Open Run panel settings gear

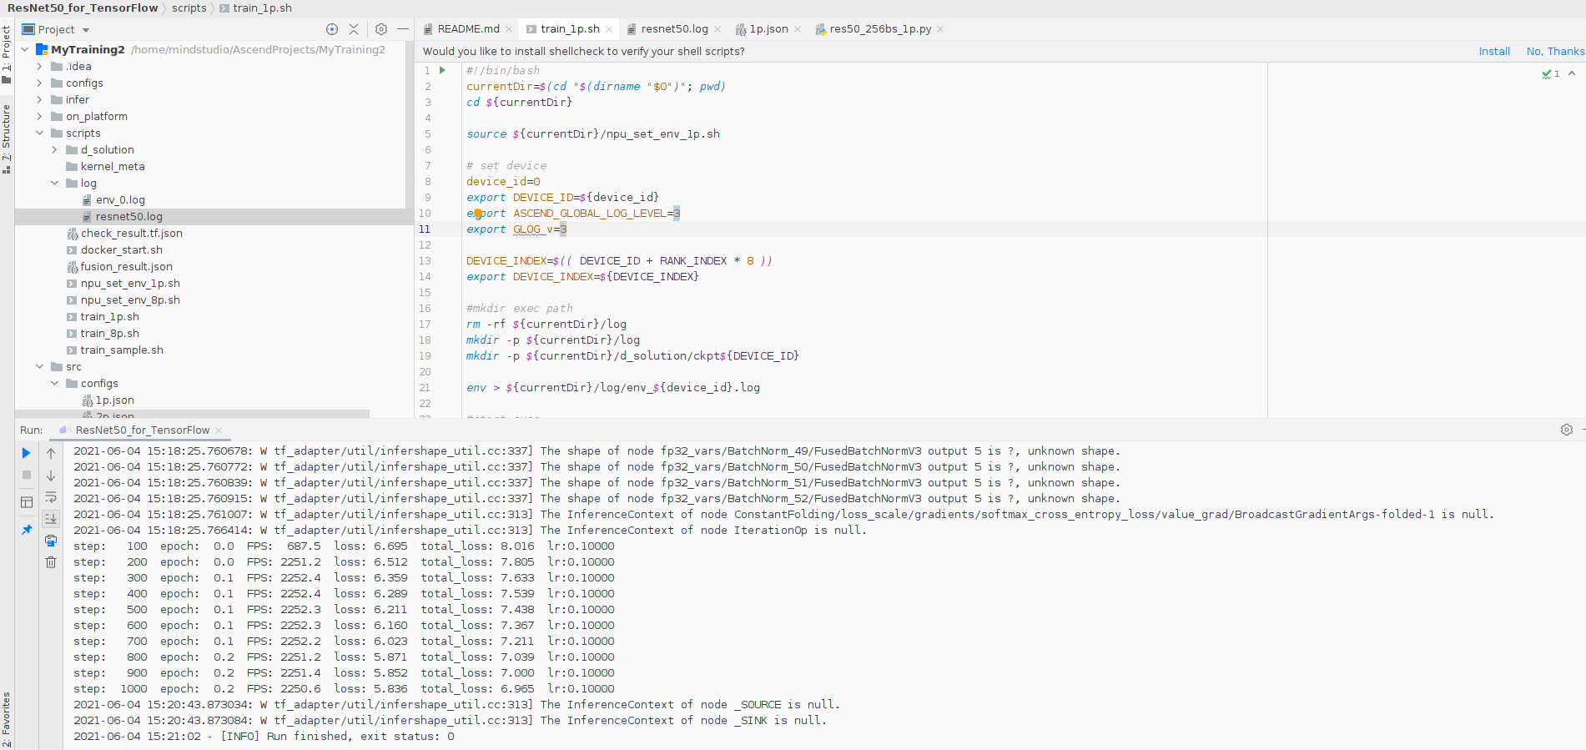pyautogui.click(x=1567, y=430)
